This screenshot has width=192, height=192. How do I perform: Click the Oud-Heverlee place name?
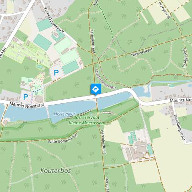coord(105,79)
